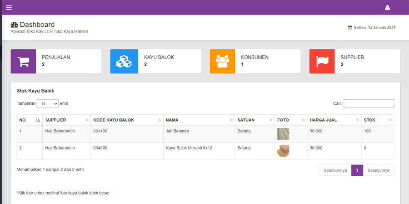Select page 1 in pagination

tap(357, 170)
